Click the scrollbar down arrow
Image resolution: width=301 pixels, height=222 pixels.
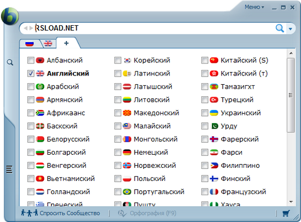coord(291,202)
